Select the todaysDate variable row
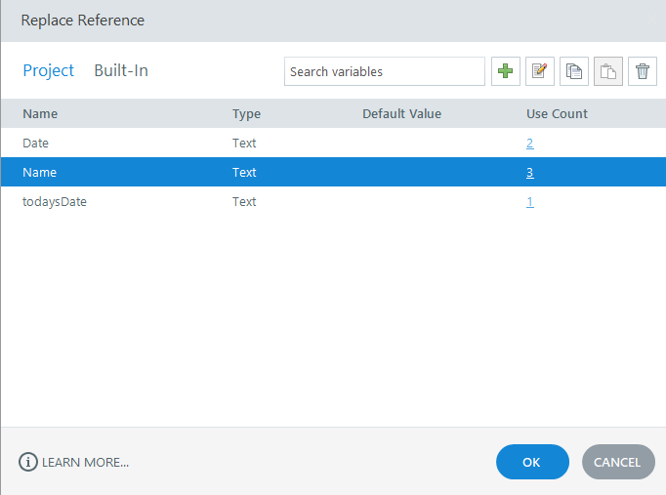 click(333, 202)
